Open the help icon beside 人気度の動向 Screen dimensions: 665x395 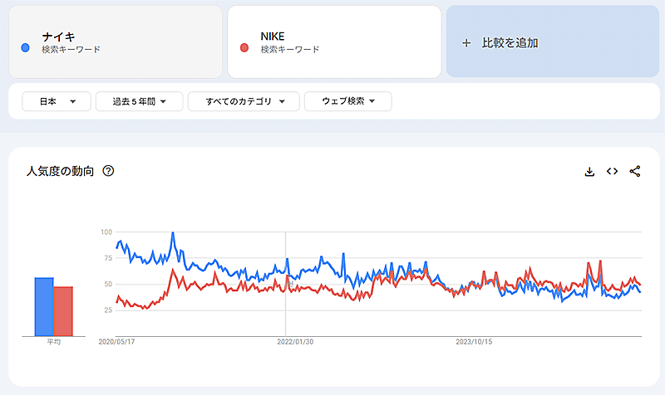click(108, 172)
